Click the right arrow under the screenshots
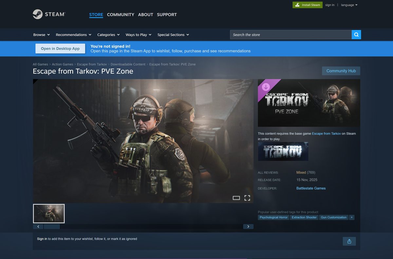Screen dimensions: 393x259 pyautogui.click(x=248, y=226)
